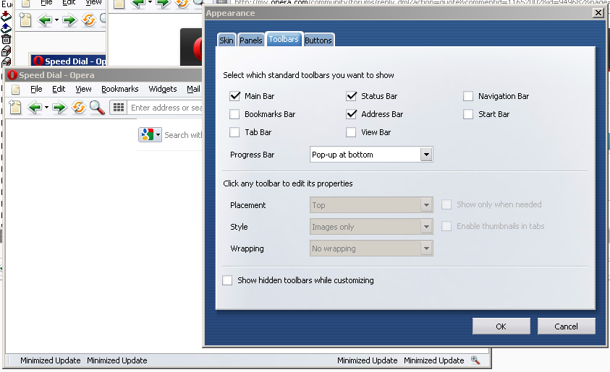Switch to Buttons tab
The image size is (610, 372).
tap(318, 40)
